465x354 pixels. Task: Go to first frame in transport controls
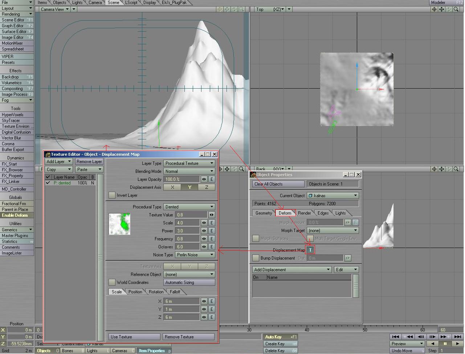click(x=395, y=337)
